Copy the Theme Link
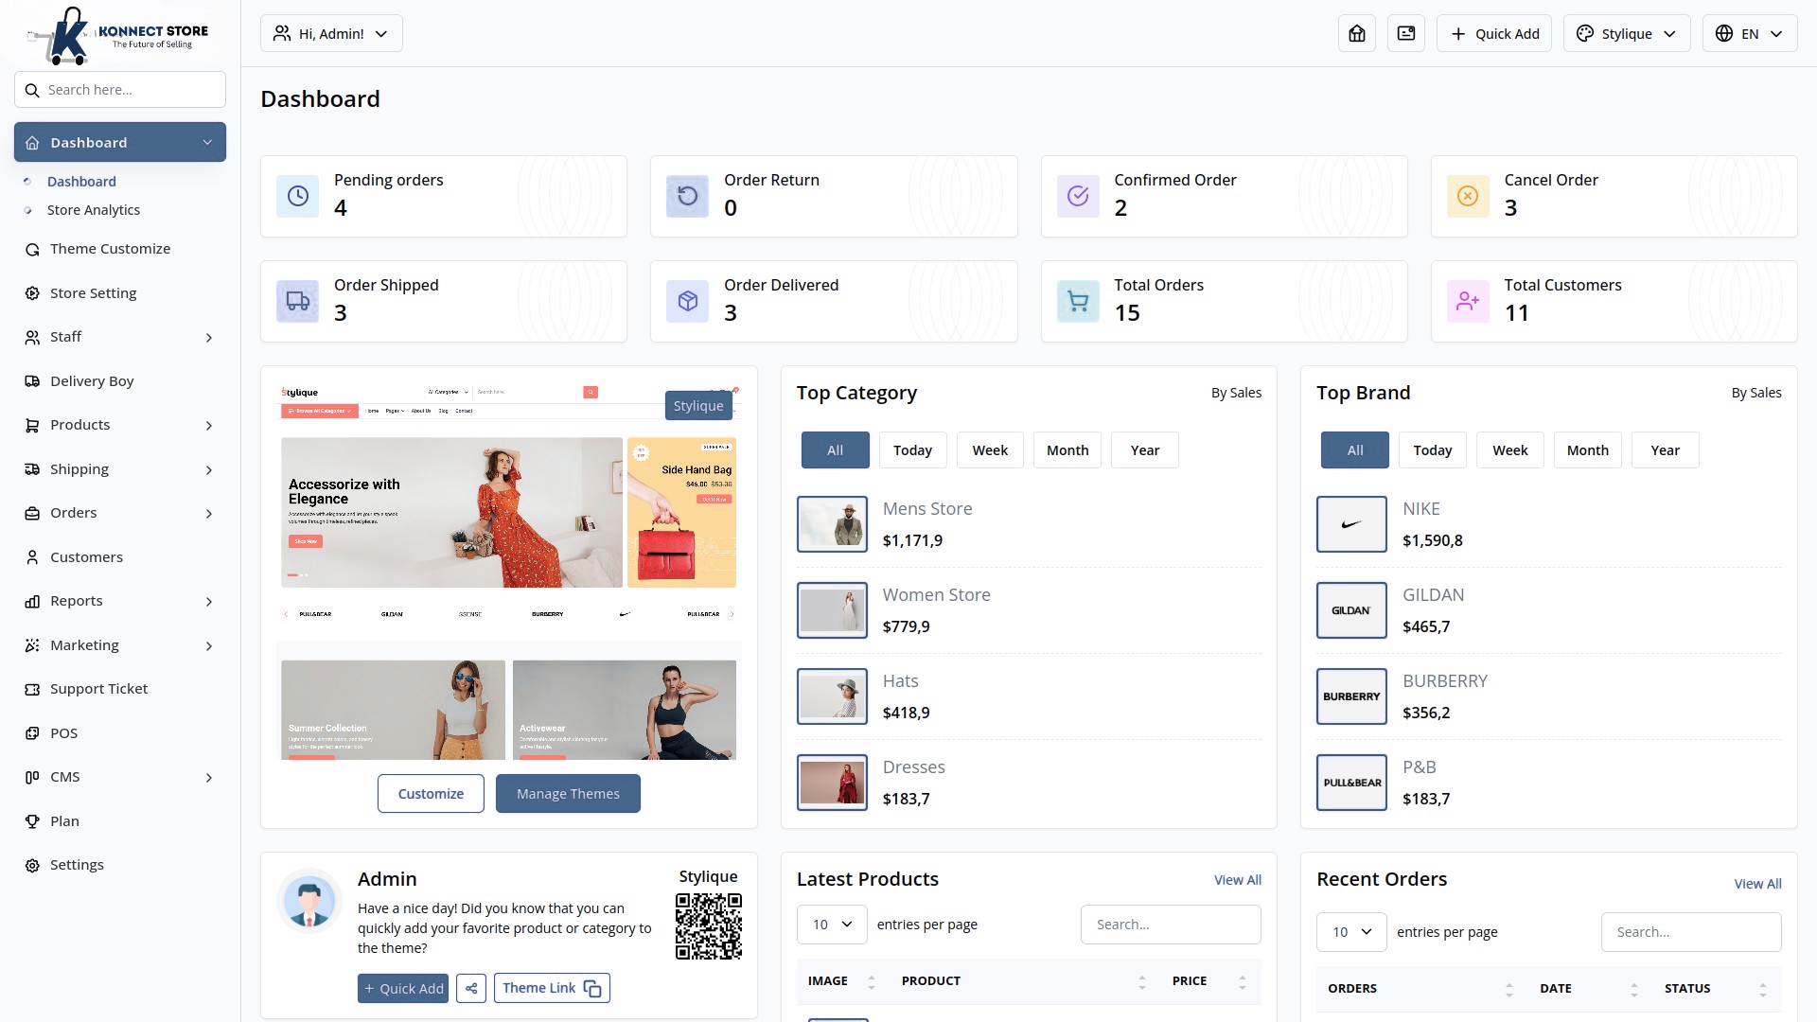Viewport: 1817px width, 1022px height. pos(552,988)
